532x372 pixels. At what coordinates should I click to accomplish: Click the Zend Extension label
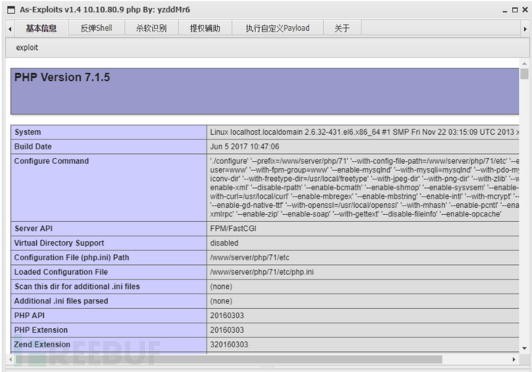pyautogui.click(x=42, y=344)
